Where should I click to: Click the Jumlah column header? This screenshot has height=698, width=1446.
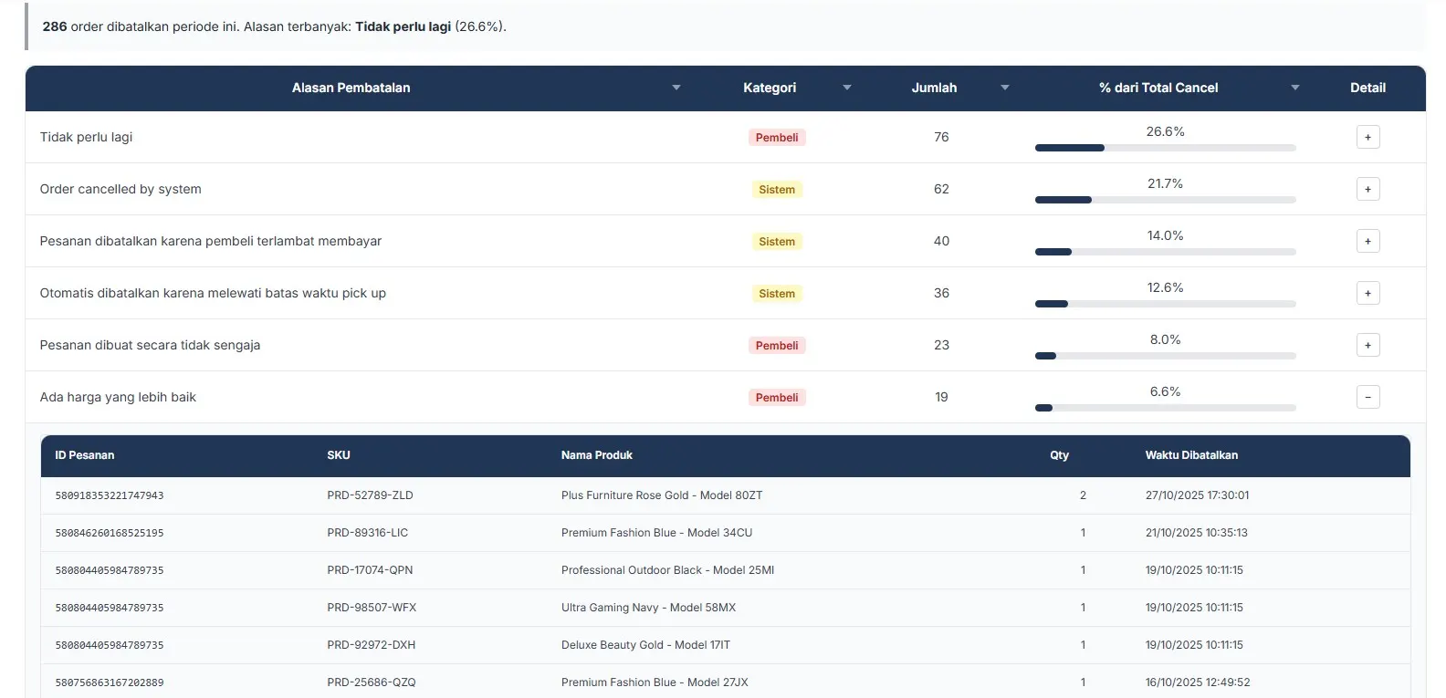934,88
